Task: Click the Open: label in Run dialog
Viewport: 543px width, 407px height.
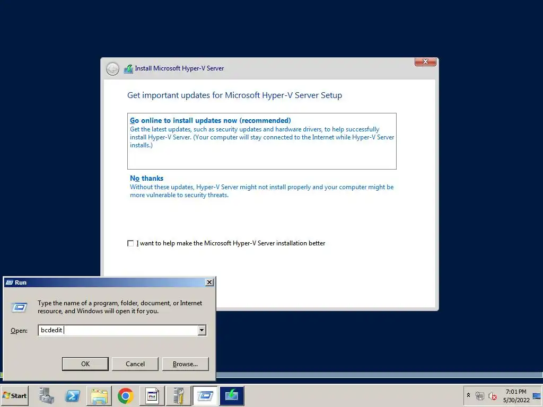Action: coord(19,331)
